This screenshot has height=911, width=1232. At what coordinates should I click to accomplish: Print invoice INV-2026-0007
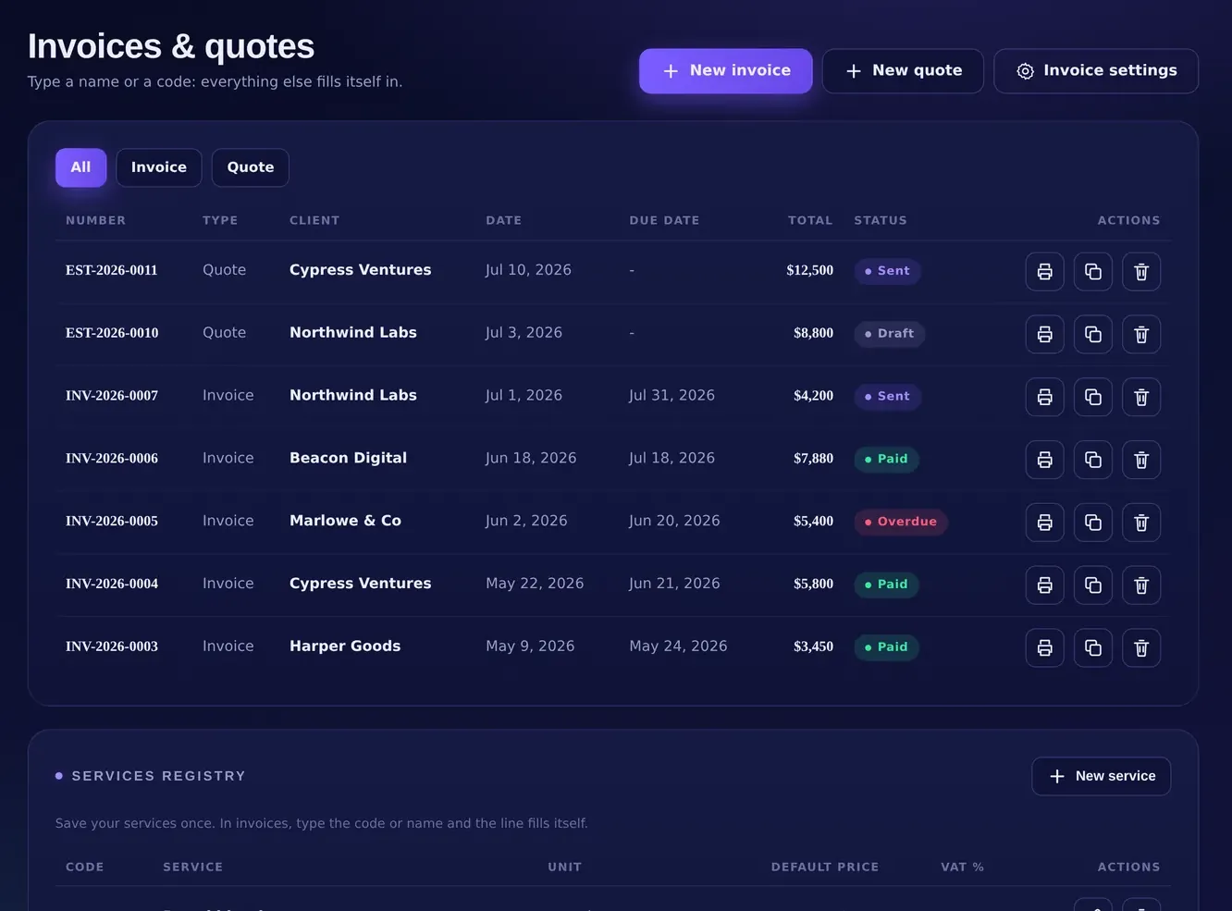pyautogui.click(x=1044, y=397)
